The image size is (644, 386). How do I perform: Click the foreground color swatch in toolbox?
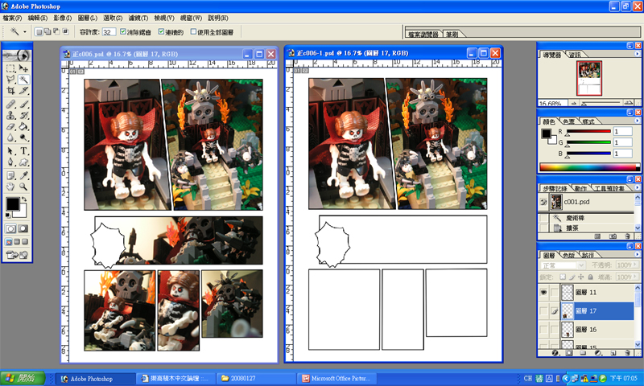[12, 204]
